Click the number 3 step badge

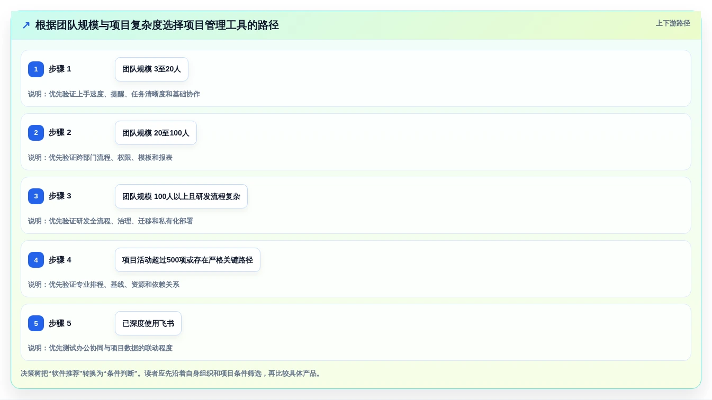(36, 196)
